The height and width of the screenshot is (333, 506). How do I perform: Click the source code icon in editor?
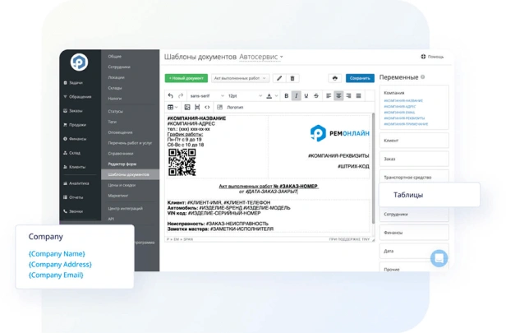(x=207, y=108)
